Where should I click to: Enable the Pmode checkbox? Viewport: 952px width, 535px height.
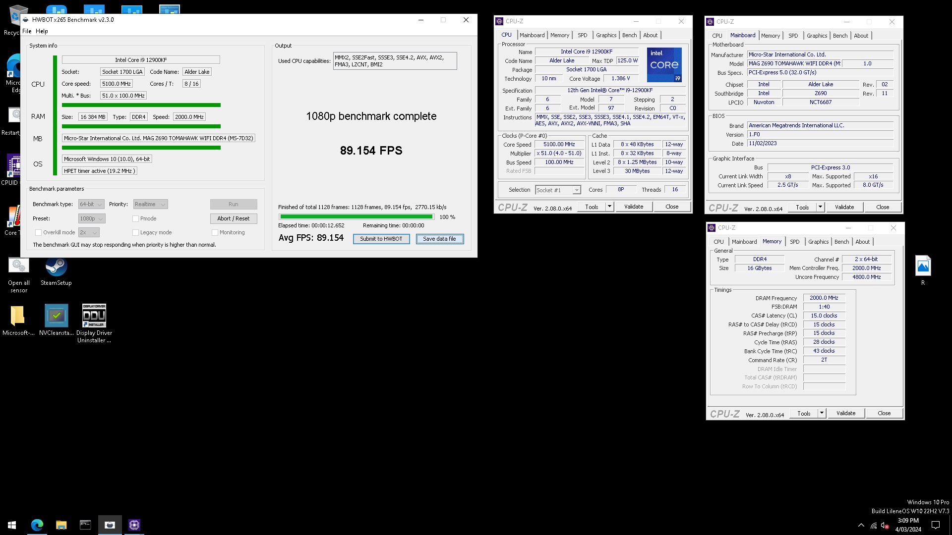[x=135, y=218]
